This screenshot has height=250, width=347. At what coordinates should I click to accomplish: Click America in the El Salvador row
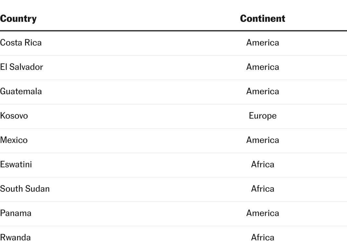point(262,67)
